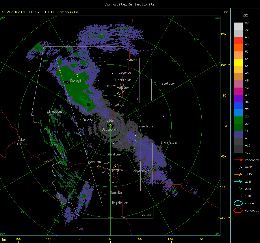The image size is (260, 243).
Task: Select the white 04DK arrow in legend
Action: (x=238, y=167)
